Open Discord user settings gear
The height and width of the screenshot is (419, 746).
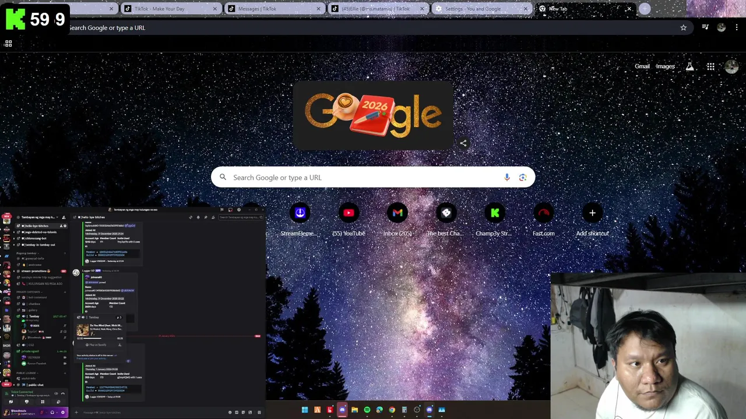(63, 412)
